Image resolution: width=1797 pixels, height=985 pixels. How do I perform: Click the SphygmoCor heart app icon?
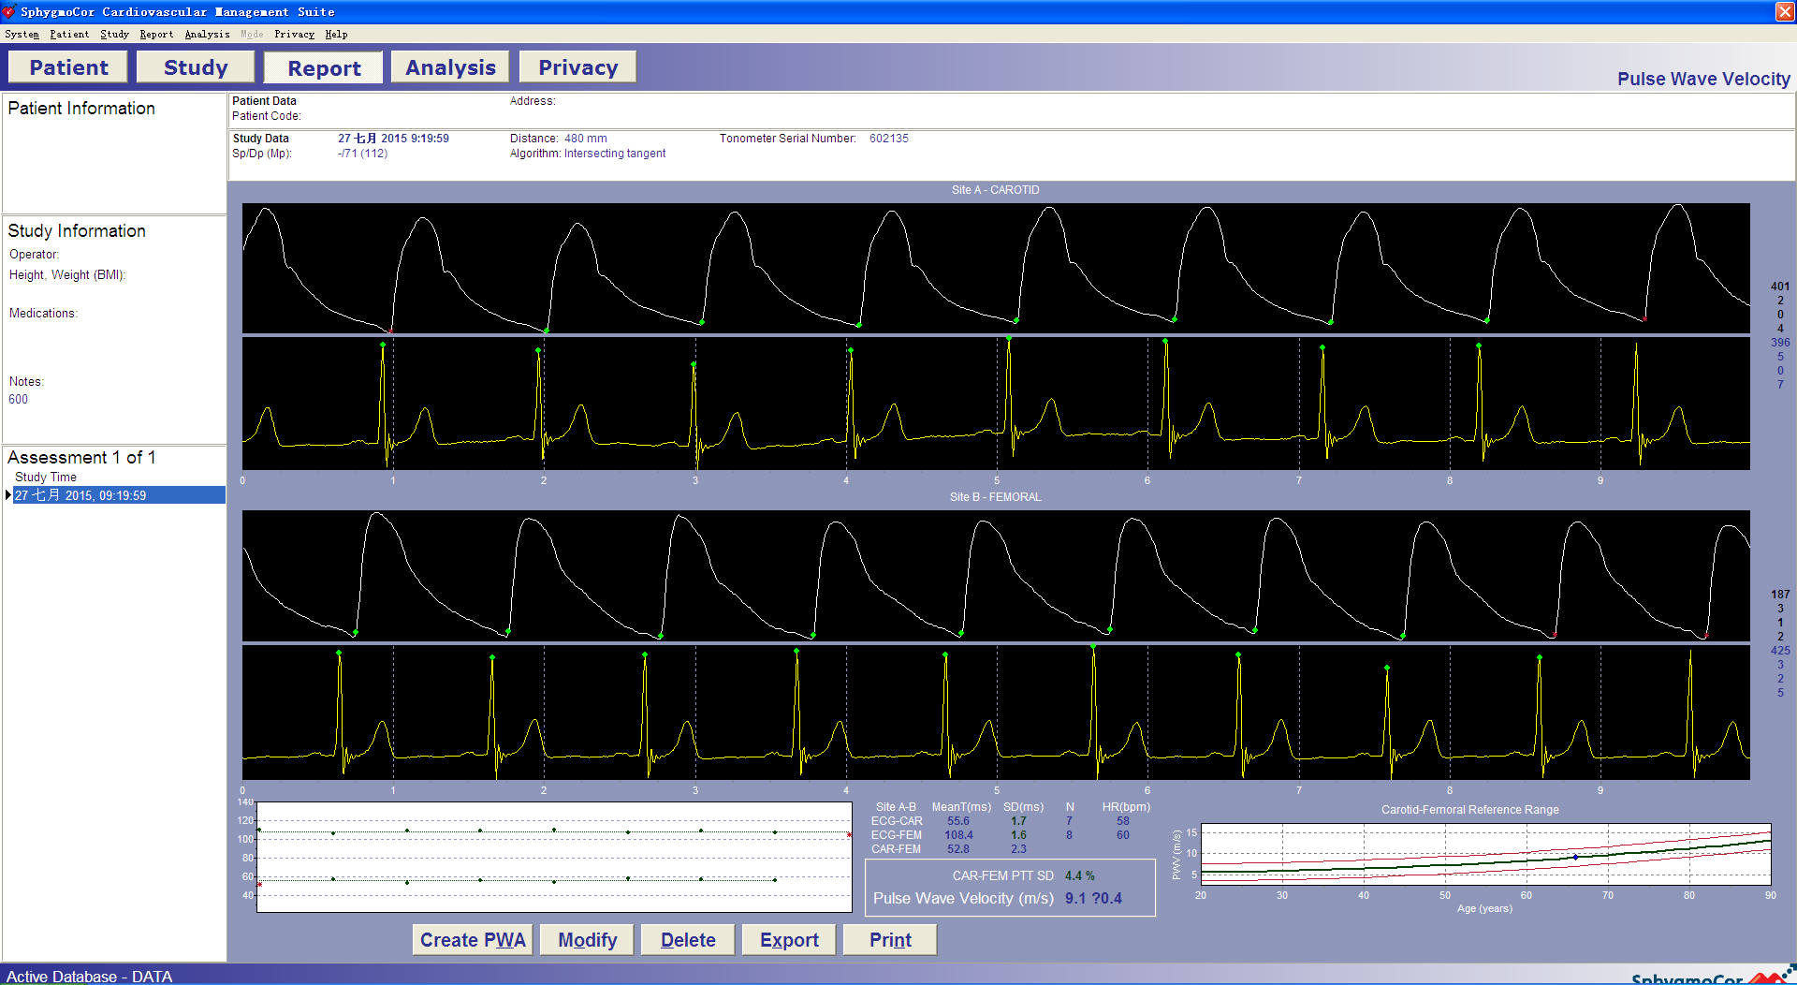coord(9,11)
